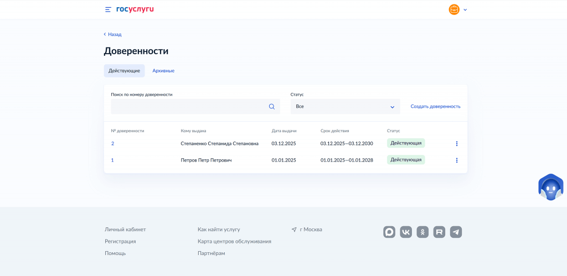
Task: Click the Госуслуги logo
Action: (x=135, y=9)
